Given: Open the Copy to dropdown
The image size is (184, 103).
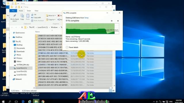Looking at the screenshot, I should point(51,20).
